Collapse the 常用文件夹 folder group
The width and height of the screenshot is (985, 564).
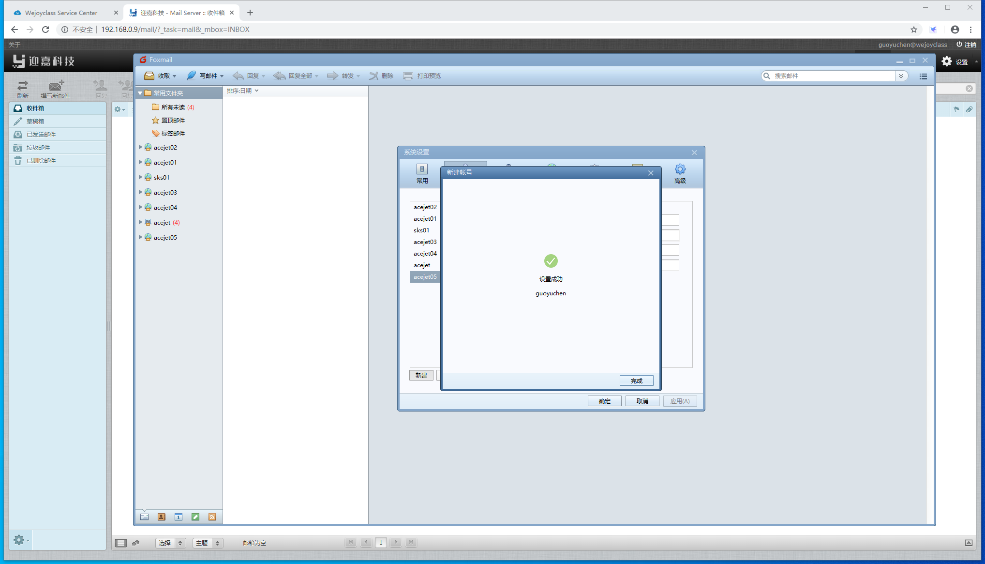tap(140, 93)
